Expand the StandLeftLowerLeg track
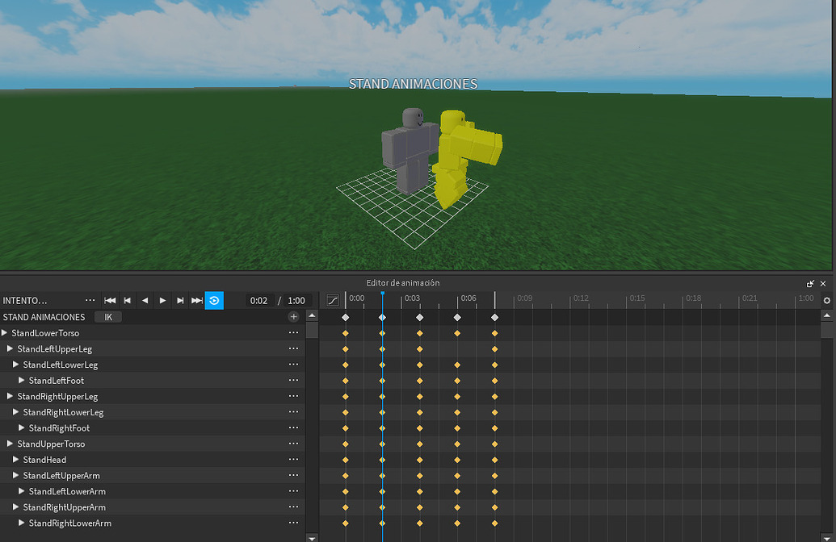836x542 pixels. point(16,365)
